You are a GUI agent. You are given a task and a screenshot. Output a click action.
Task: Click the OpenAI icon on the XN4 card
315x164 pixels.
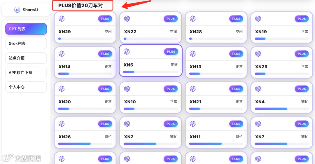(258, 89)
